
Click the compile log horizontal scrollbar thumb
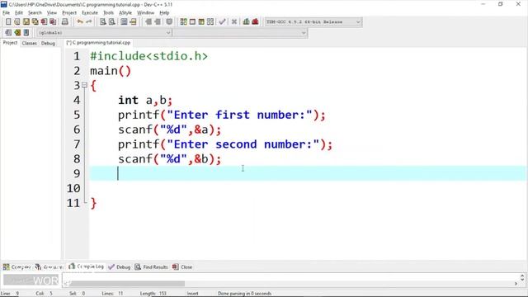click(x=128, y=284)
